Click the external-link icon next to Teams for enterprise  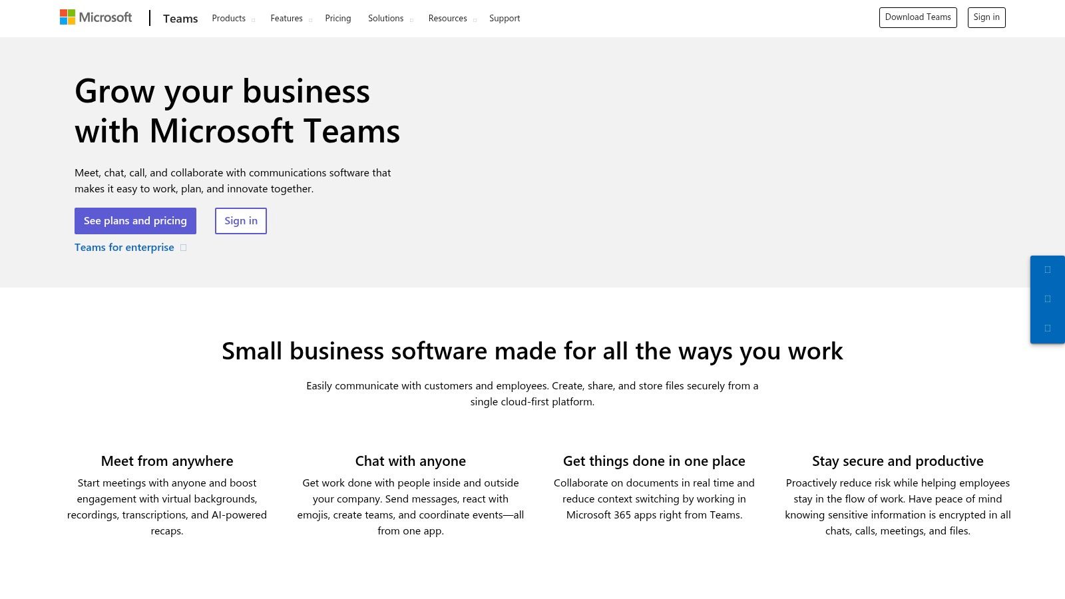[182, 247]
